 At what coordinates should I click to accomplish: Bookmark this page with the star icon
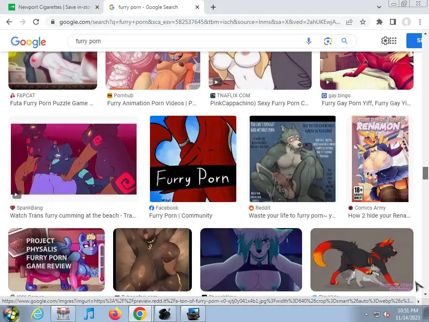coord(363,22)
